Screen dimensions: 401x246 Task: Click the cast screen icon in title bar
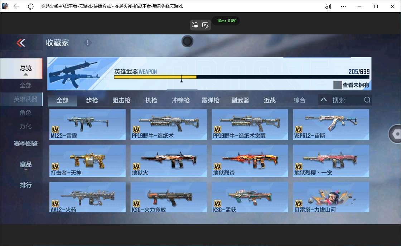pos(328,6)
